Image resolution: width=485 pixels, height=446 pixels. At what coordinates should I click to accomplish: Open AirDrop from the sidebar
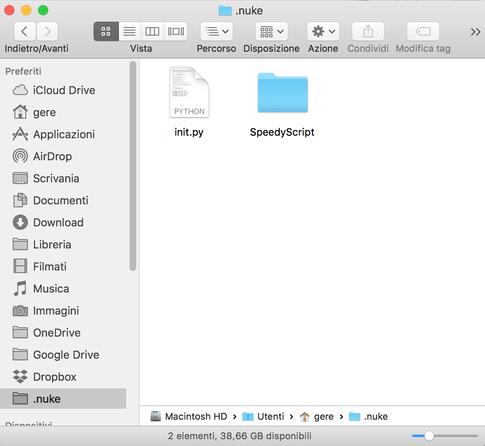[52, 156]
